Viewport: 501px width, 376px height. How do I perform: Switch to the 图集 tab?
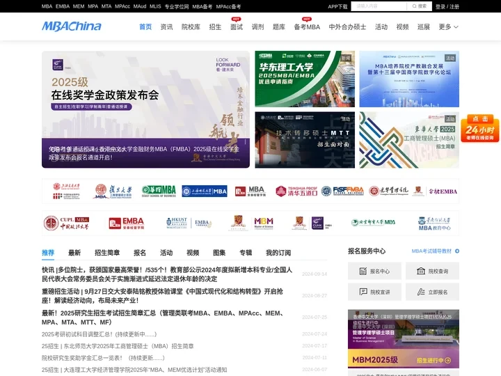coord(219,253)
